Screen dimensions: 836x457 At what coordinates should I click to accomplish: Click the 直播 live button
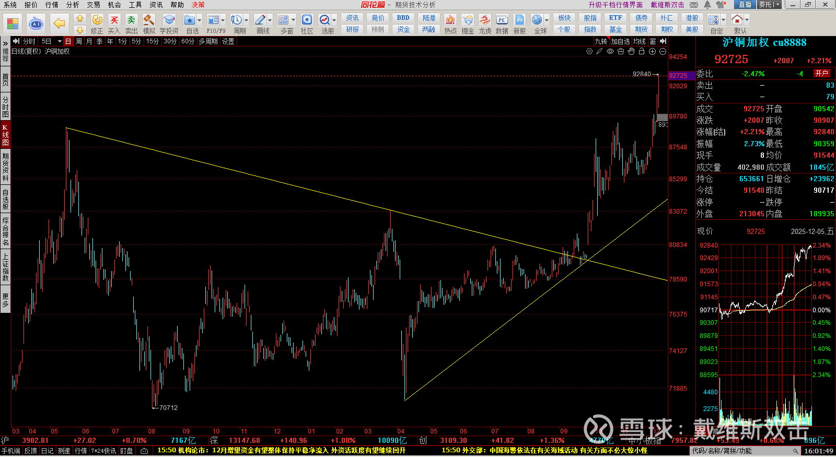[745, 5]
